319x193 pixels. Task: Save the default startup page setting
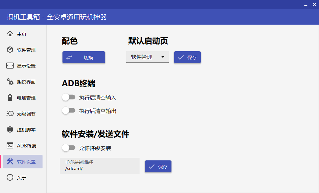187,57
